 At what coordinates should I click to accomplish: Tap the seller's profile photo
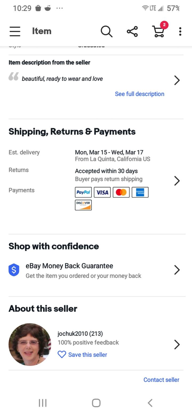pyautogui.click(x=30, y=344)
